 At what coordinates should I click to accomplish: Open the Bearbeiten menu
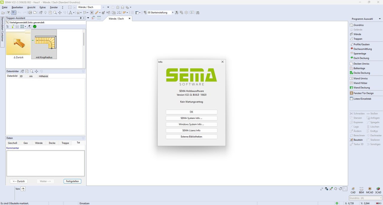coord(17,7)
